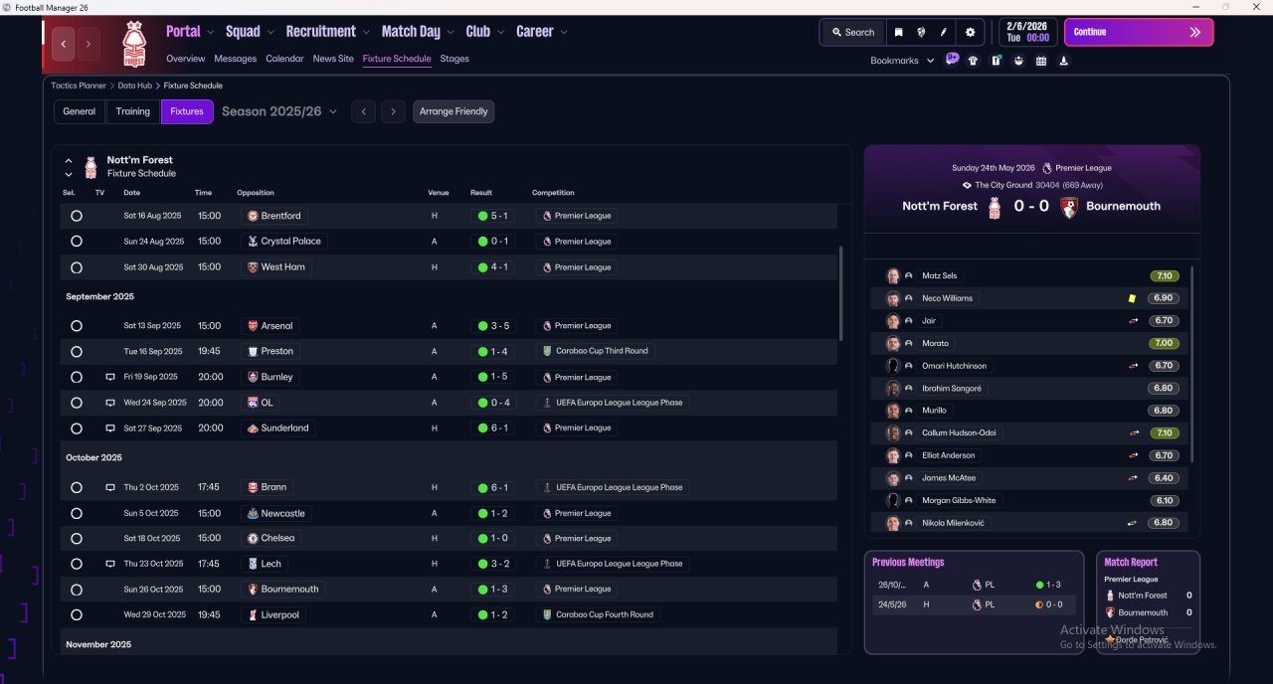
Task: Click the yellow card icon beside Neco Williams
Action: [1132, 298]
